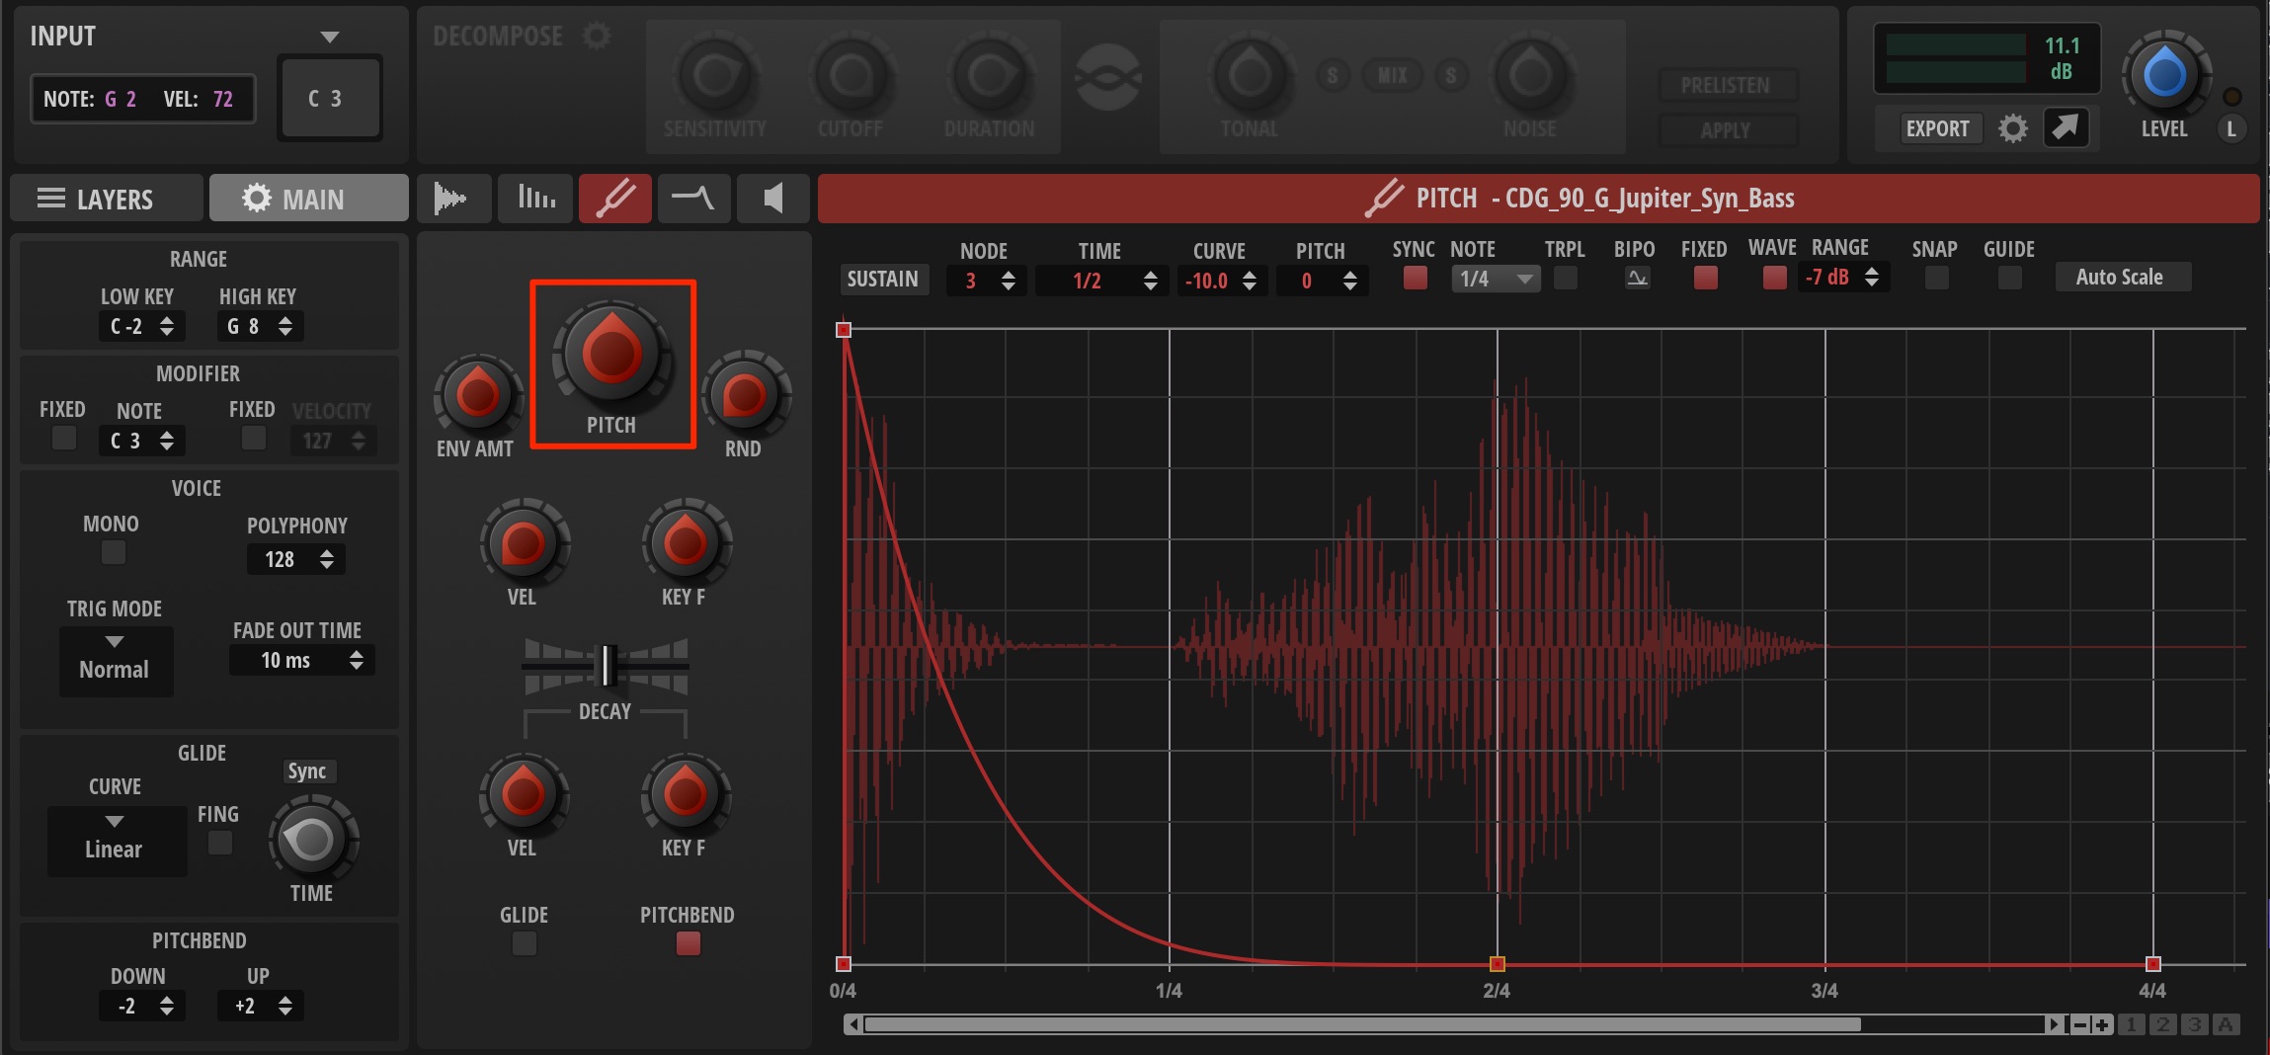
Task: Toggle the PITCHBEND checkbox under the knobs
Action: pyautogui.click(x=688, y=943)
